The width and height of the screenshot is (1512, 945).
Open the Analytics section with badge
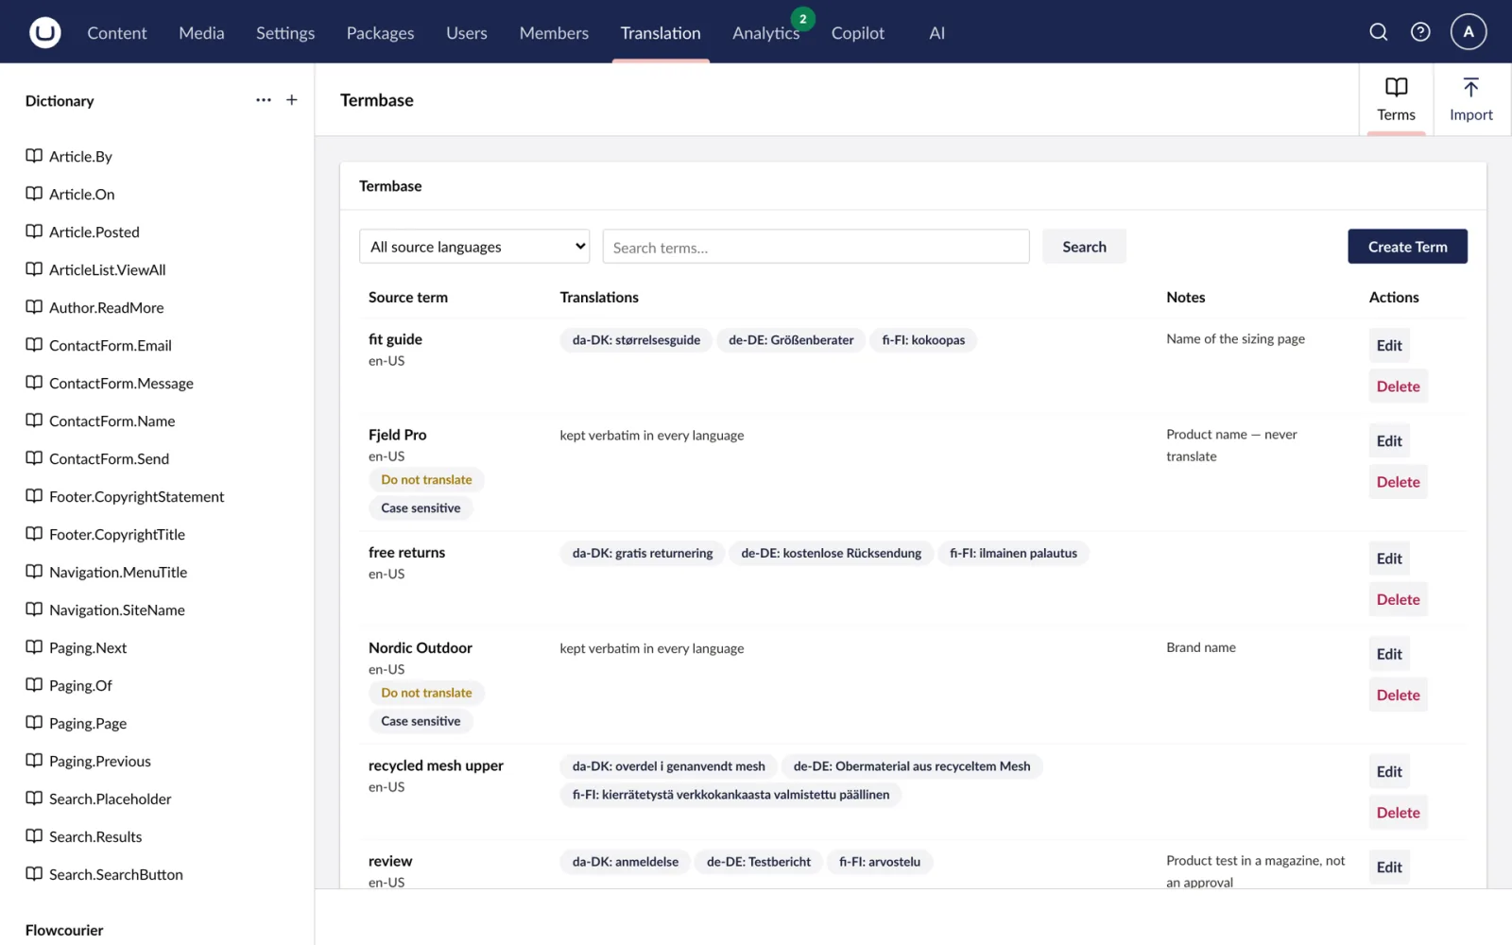pyautogui.click(x=766, y=33)
